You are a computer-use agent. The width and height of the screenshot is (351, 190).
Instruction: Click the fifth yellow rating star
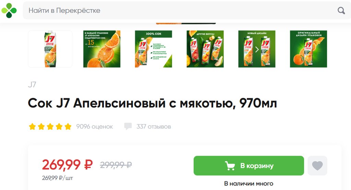tap(68, 127)
